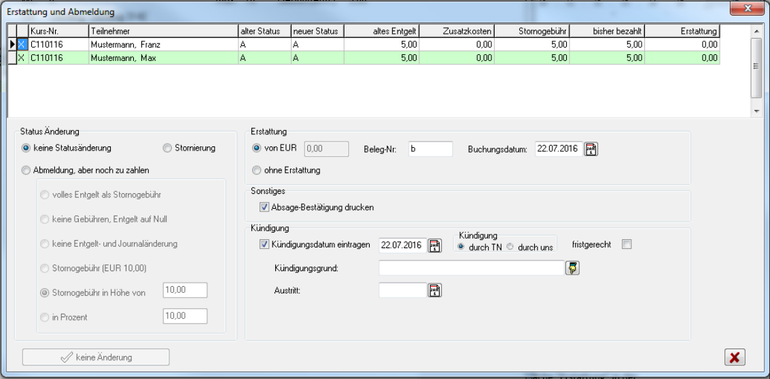The height and width of the screenshot is (379, 770).
Task: Click Kurs-Nr. column header
Action: point(58,31)
